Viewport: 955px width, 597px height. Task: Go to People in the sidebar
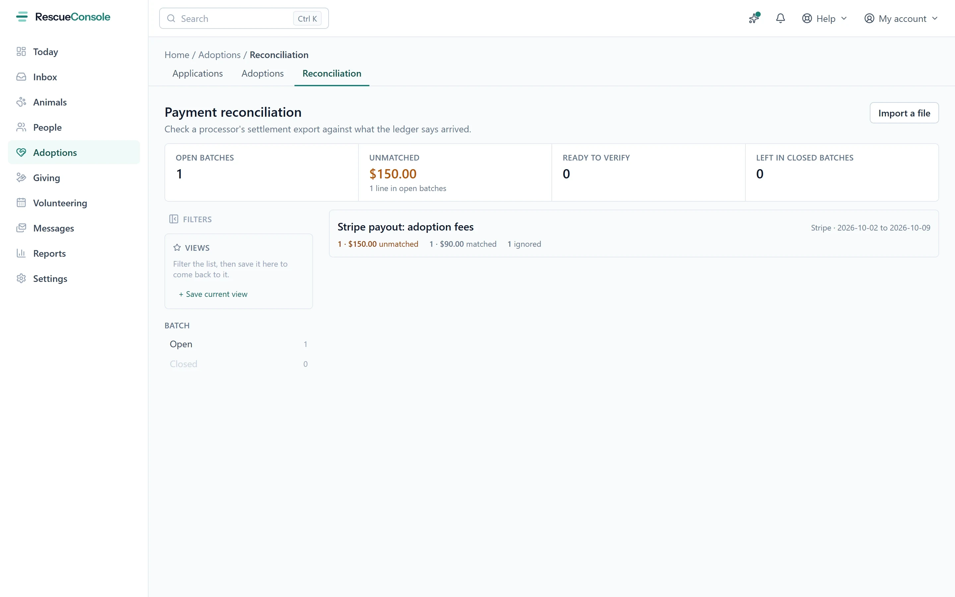click(x=74, y=128)
